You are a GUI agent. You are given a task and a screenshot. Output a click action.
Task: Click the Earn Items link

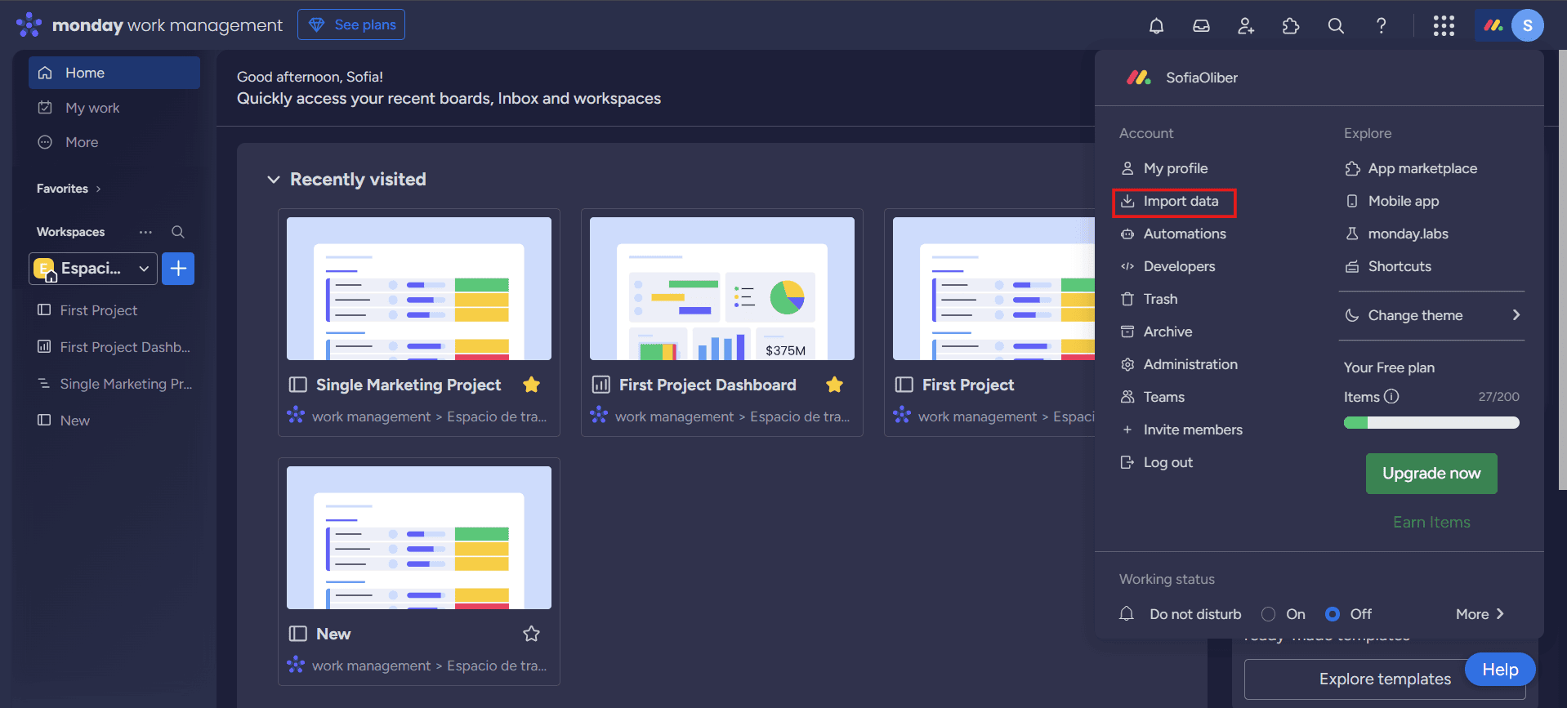(1431, 522)
